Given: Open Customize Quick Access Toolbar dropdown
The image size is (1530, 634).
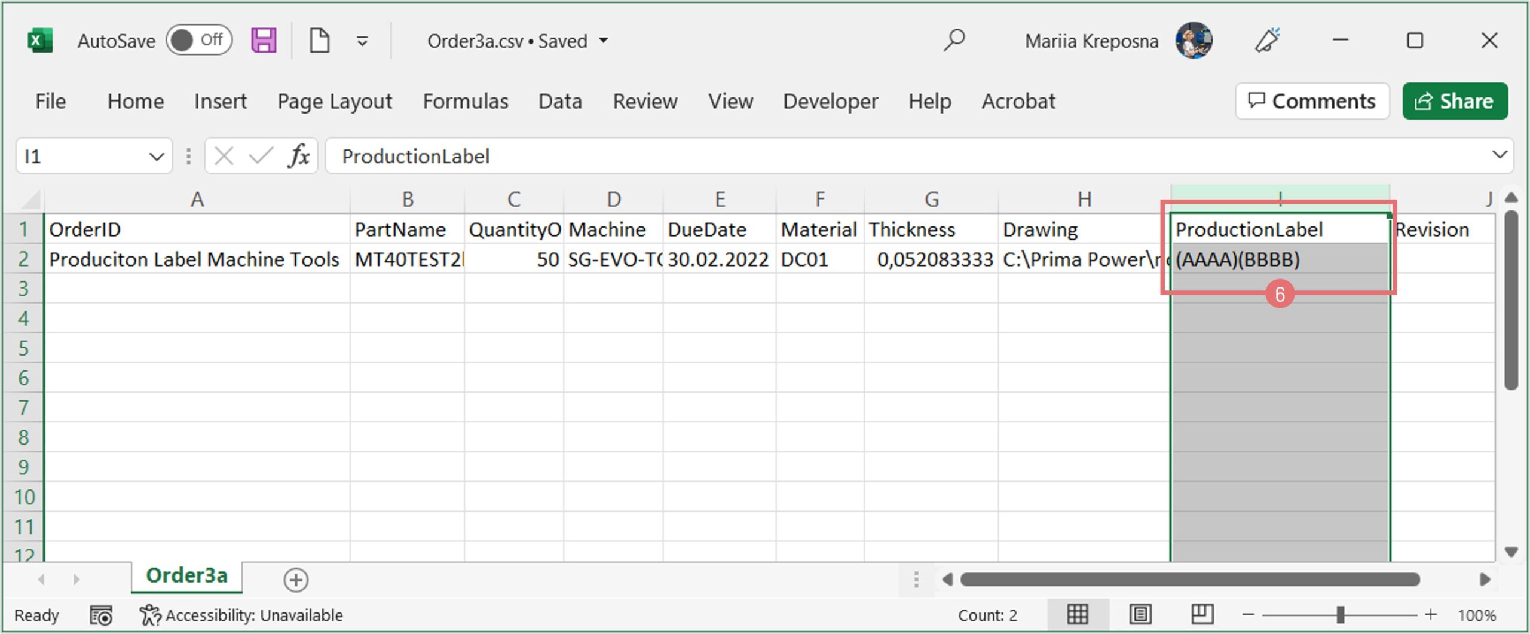Looking at the screenshot, I should tap(362, 41).
